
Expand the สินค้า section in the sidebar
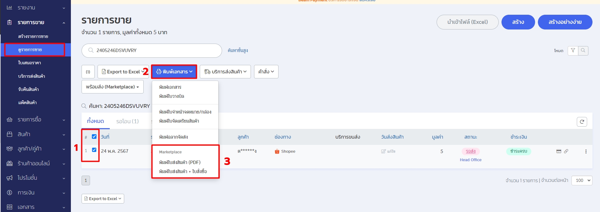point(36,134)
